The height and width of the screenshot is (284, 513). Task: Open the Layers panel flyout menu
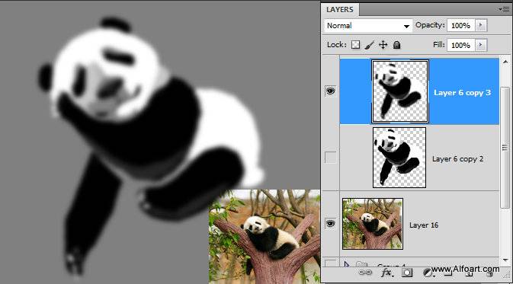[x=504, y=9]
